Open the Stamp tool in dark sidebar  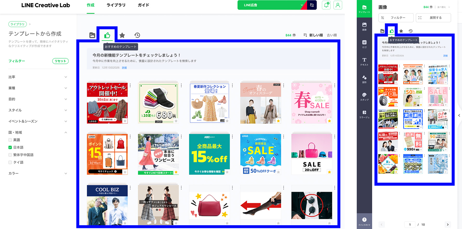point(364,96)
